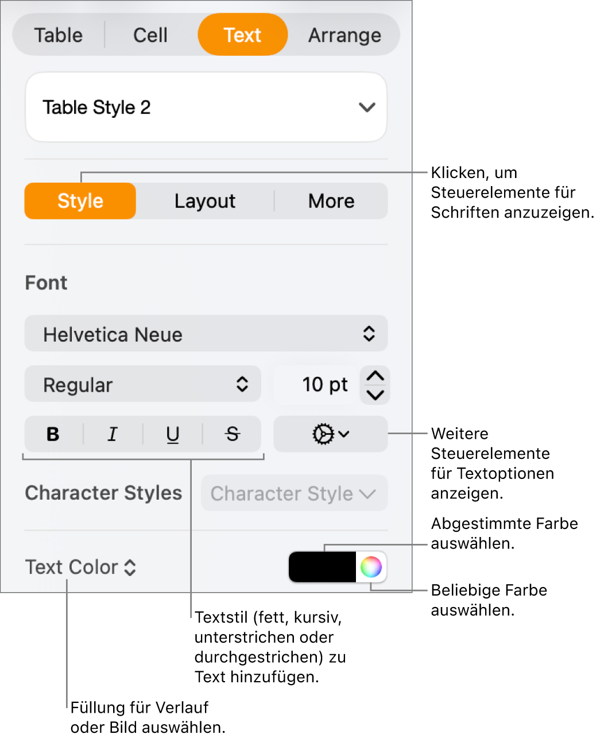
Task: Apply italic to the text
Action: click(x=113, y=434)
